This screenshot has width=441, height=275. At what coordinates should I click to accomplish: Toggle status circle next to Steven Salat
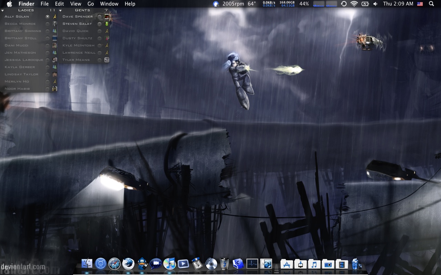coord(100,24)
